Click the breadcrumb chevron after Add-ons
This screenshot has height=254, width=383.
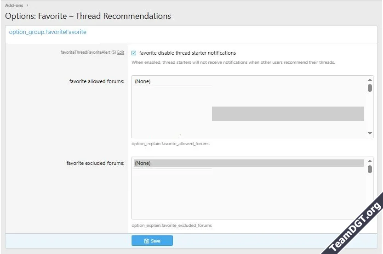click(x=28, y=6)
